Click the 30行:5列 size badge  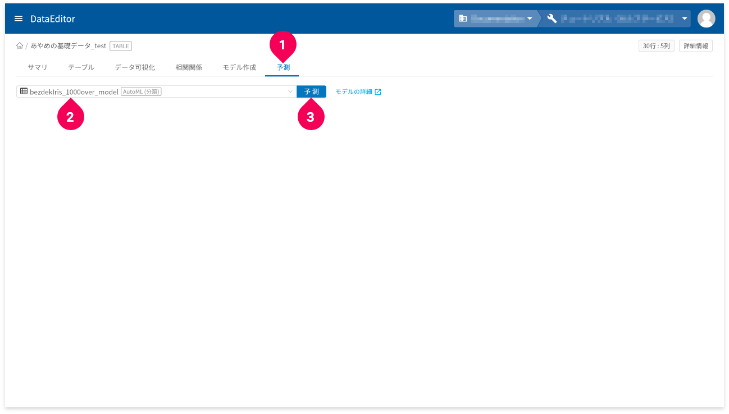tap(657, 46)
